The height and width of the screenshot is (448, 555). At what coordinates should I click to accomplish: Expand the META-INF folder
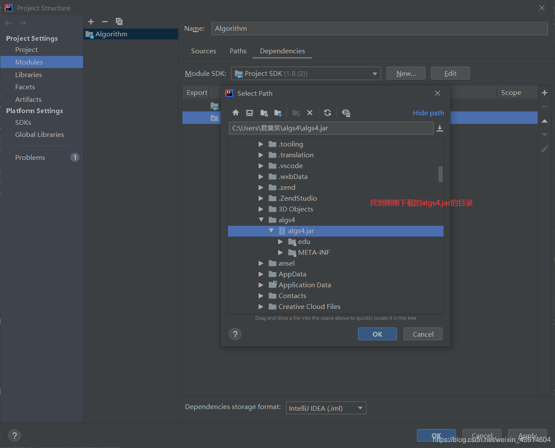tap(280, 252)
